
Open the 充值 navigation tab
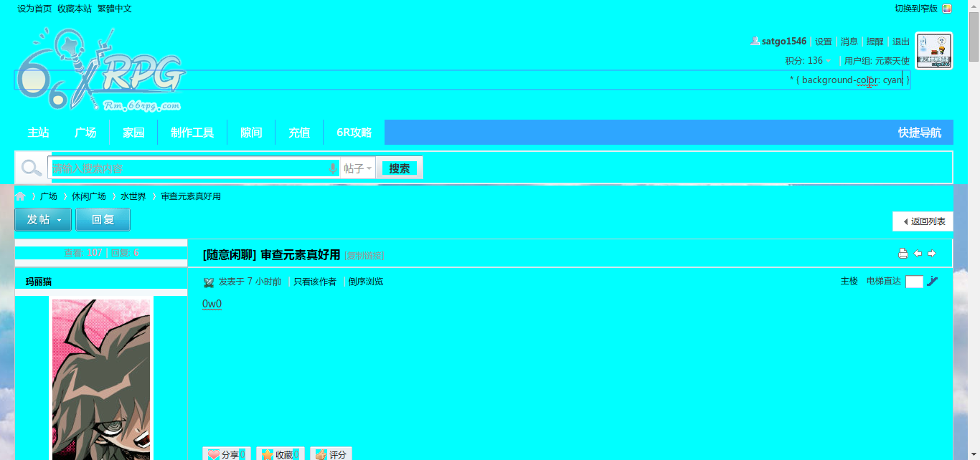point(299,133)
